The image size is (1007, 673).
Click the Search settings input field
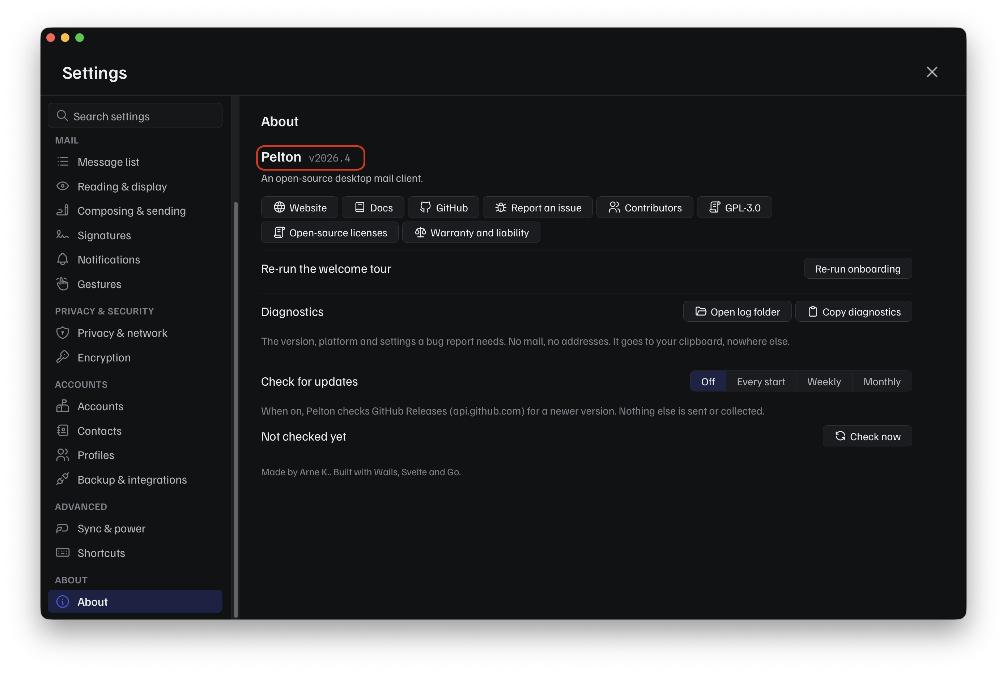[x=135, y=116]
